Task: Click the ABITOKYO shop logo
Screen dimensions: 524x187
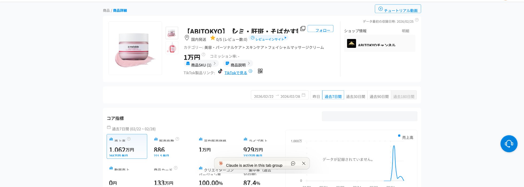Action: [352, 43]
